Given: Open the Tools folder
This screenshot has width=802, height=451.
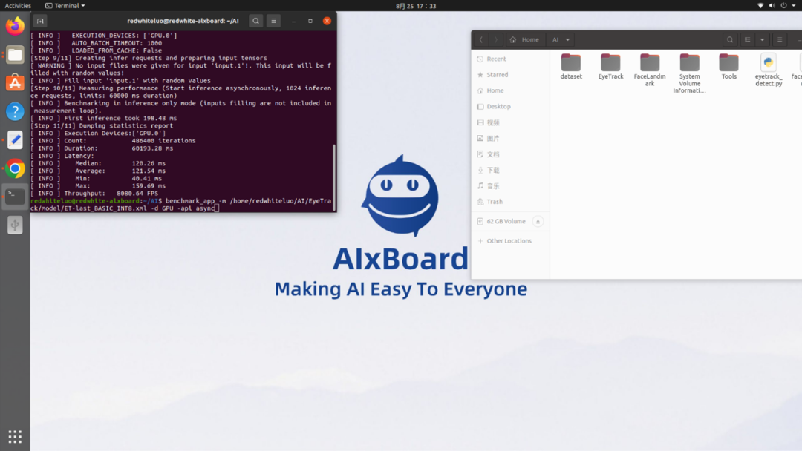Looking at the screenshot, I should point(729,67).
